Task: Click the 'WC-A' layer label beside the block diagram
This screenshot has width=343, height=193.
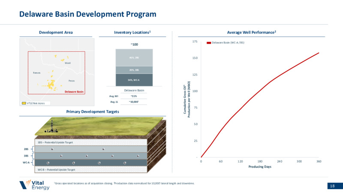Action: 26,163
